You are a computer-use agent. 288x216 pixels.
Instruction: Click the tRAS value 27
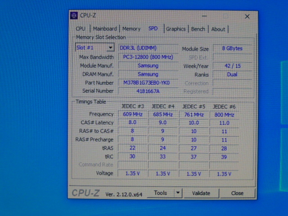(x=193, y=148)
